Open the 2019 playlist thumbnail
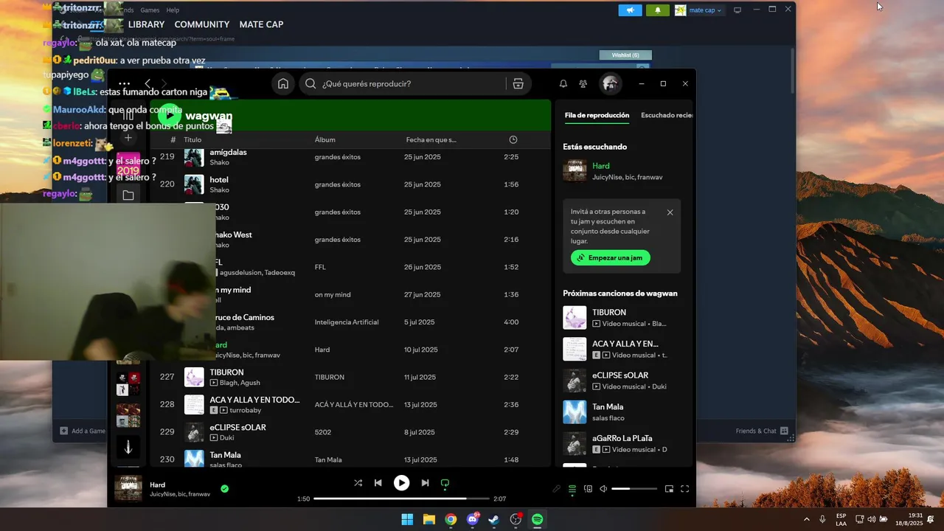 [128, 164]
